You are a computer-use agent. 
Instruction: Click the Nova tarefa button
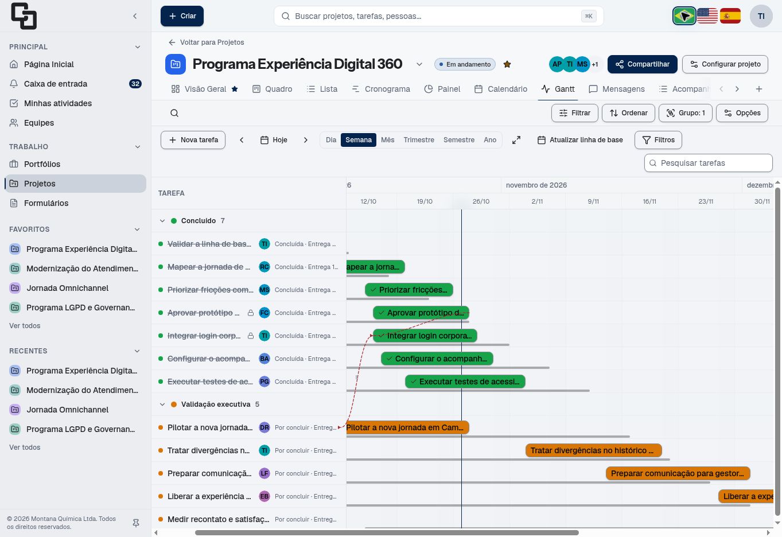pyautogui.click(x=193, y=140)
